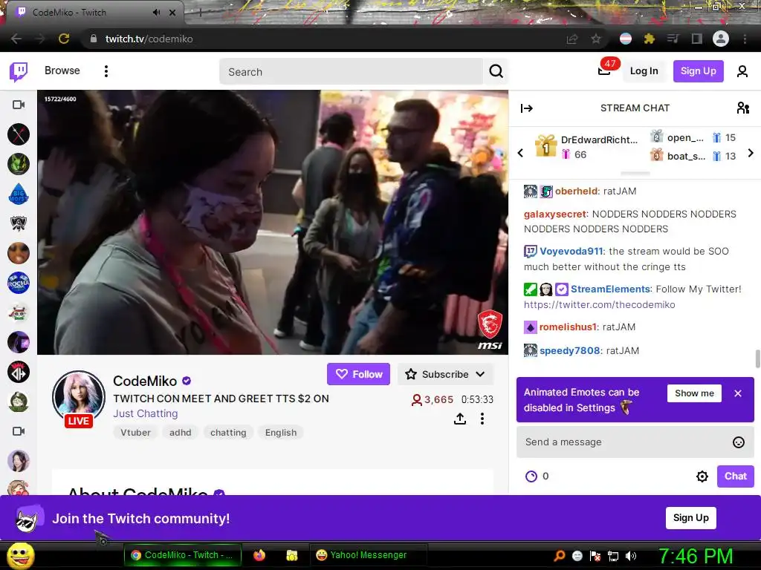Open new browser tab plus button
The height and width of the screenshot is (570, 761).
200,13
